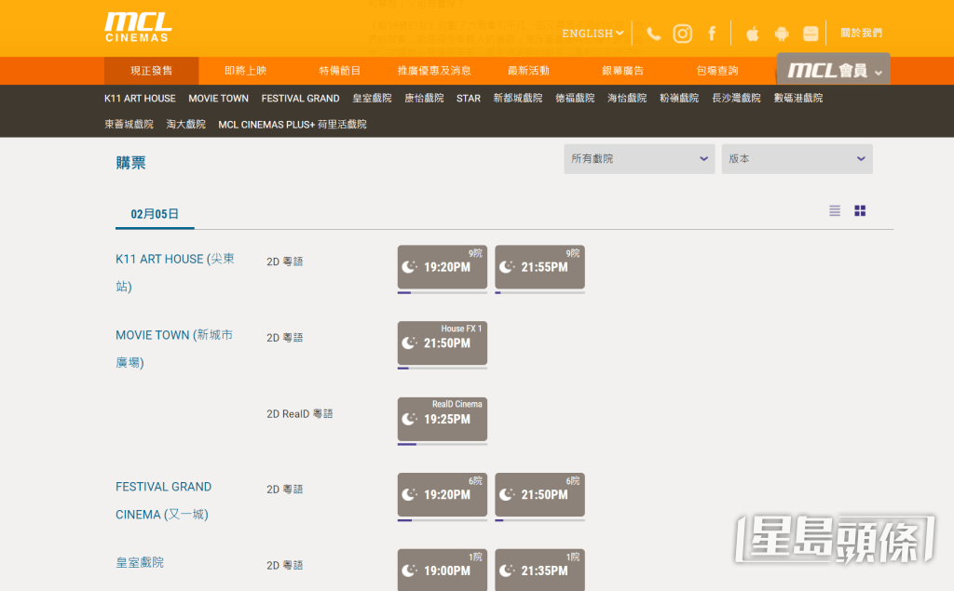Go to K11 ART HOUSE in cinema bar
954x591 pixels.
pyautogui.click(x=140, y=98)
